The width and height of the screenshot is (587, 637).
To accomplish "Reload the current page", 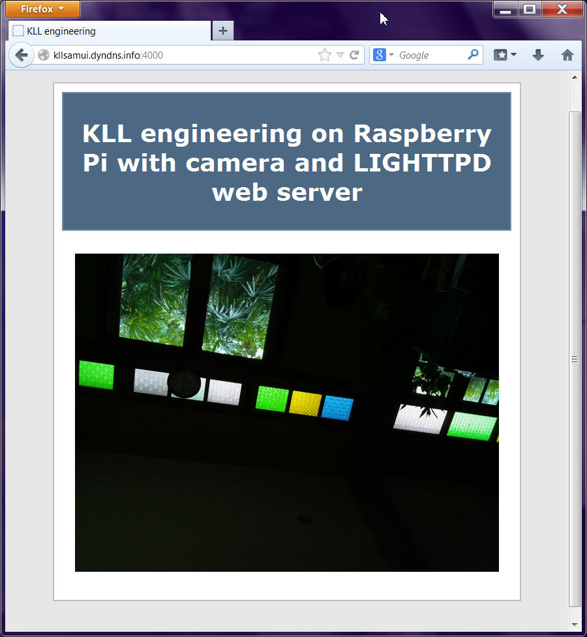I will point(354,55).
